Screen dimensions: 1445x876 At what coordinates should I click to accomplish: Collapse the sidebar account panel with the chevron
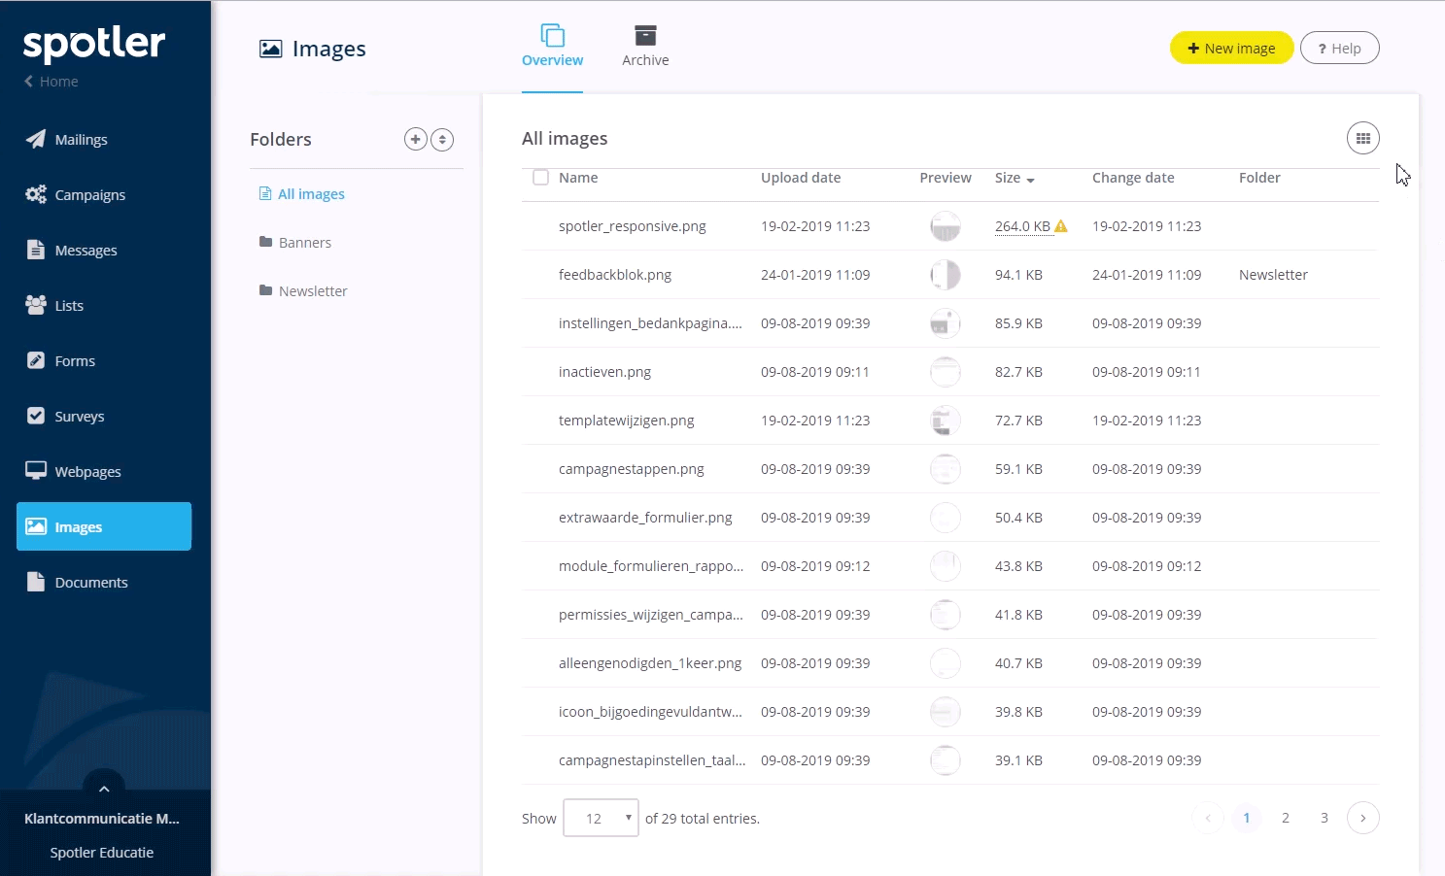tap(104, 789)
